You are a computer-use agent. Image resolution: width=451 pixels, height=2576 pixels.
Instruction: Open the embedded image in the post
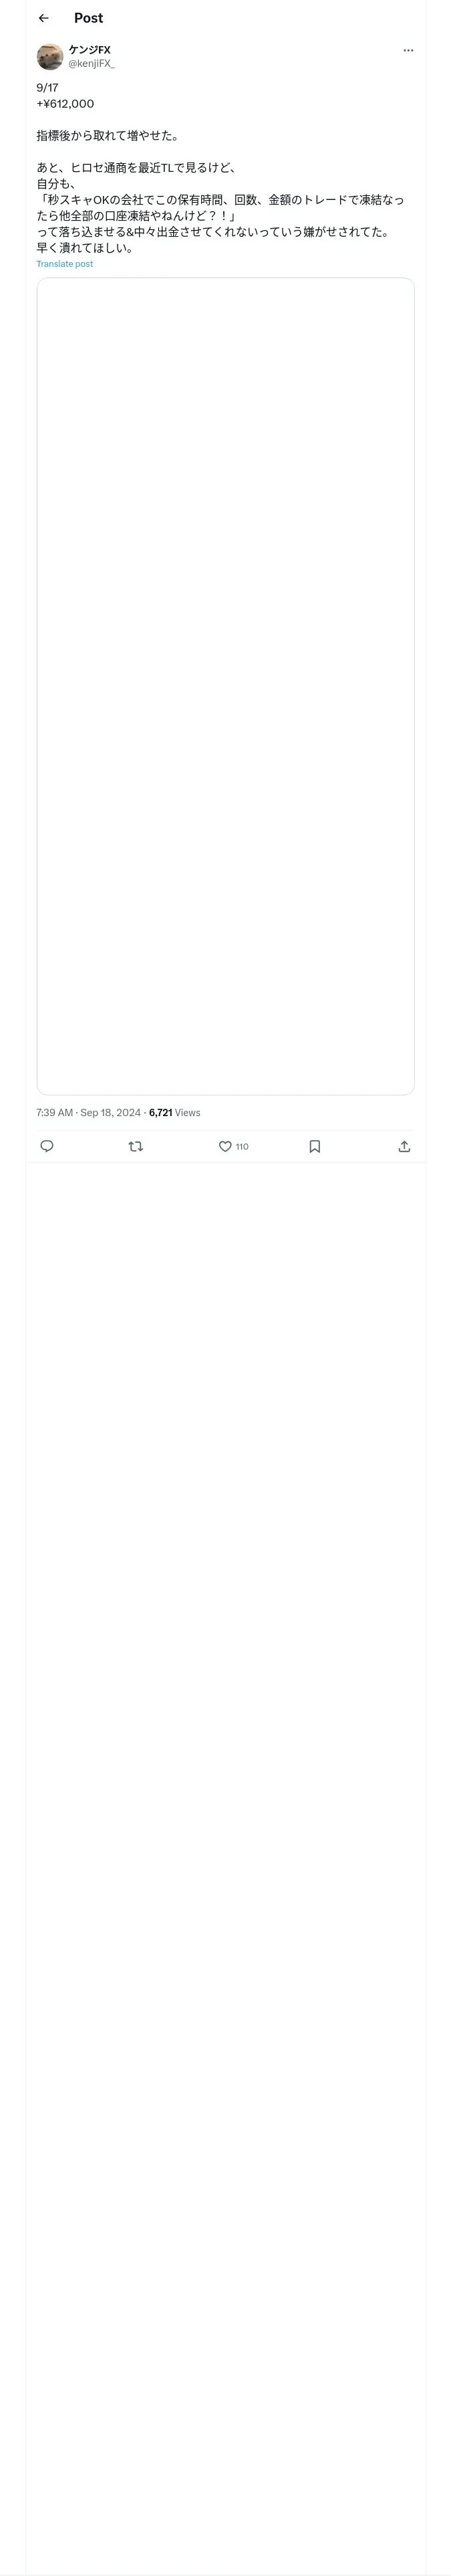(225, 686)
